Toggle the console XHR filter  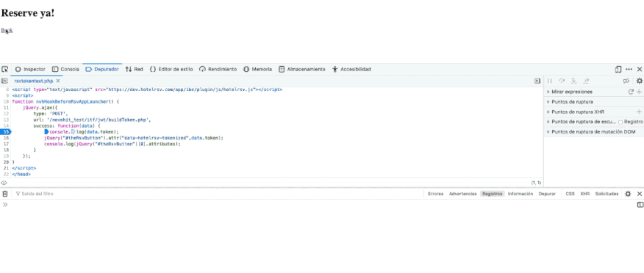pos(585,194)
